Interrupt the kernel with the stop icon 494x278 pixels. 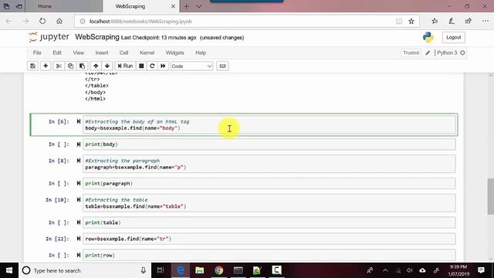[141, 66]
